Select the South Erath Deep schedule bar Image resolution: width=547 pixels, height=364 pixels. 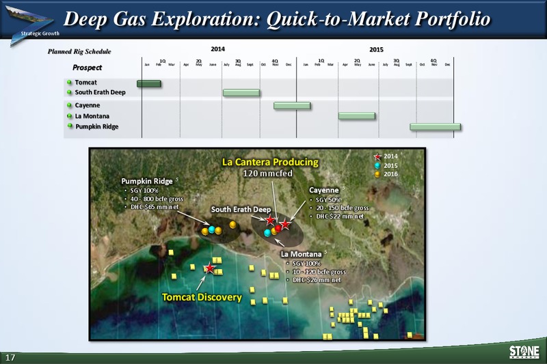[241, 93]
